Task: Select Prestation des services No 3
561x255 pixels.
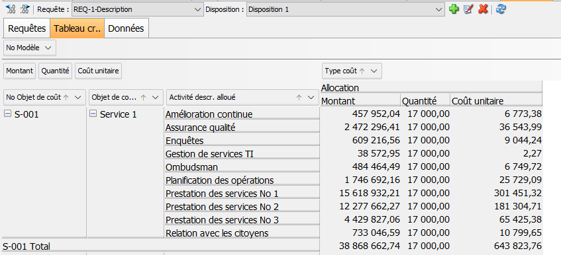Action: click(x=242, y=220)
